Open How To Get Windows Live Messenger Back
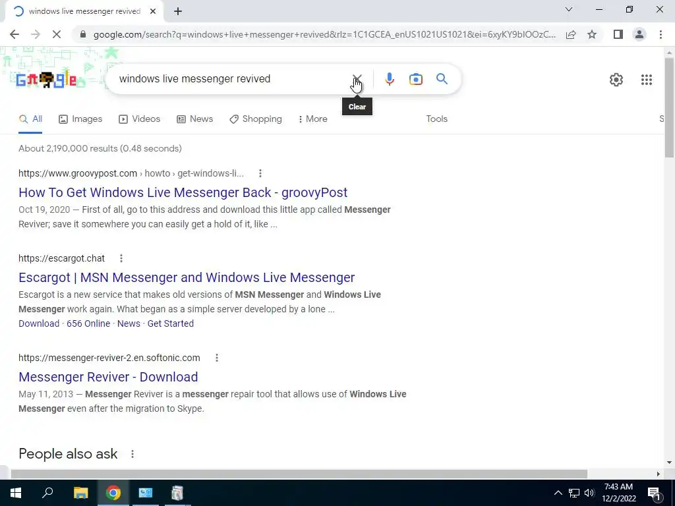This screenshot has width=675, height=506. pos(183,192)
